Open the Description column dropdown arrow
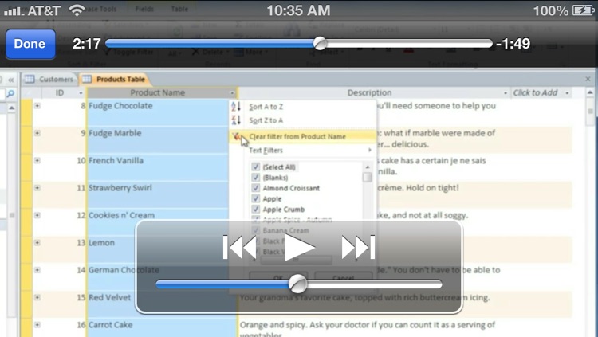The height and width of the screenshot is (337, 598). 506,93
